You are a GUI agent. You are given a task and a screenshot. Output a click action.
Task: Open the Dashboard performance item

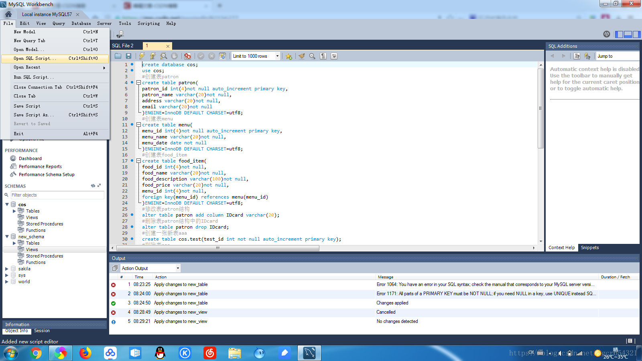click(30, 158)
